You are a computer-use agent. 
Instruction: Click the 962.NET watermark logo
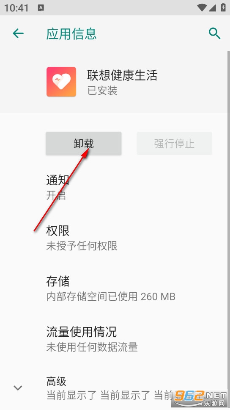[x=200, y=398]
